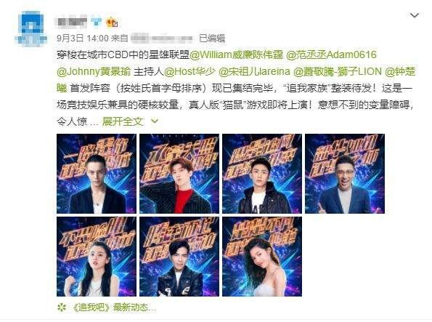Click the arrow after 展开全文

155,121
